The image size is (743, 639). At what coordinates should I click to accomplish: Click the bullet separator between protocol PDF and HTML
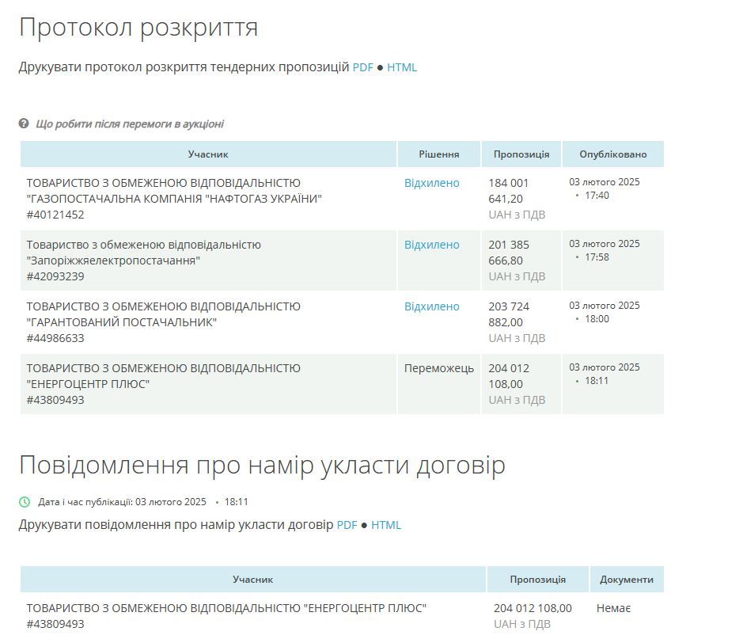tap(380, 67)
